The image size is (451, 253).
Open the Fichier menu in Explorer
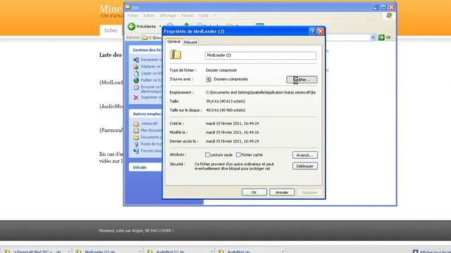click(132, 15)
